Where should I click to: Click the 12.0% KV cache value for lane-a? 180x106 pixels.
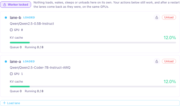click(x=170, y=81)
